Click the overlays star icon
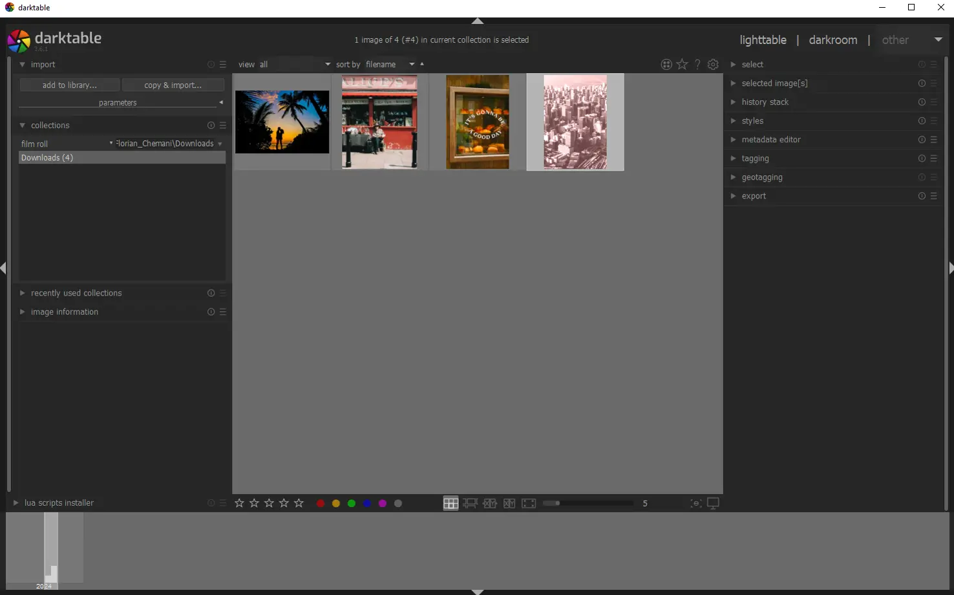The height and width of the screenshot is (595, 954). click(x=682, y=64)
